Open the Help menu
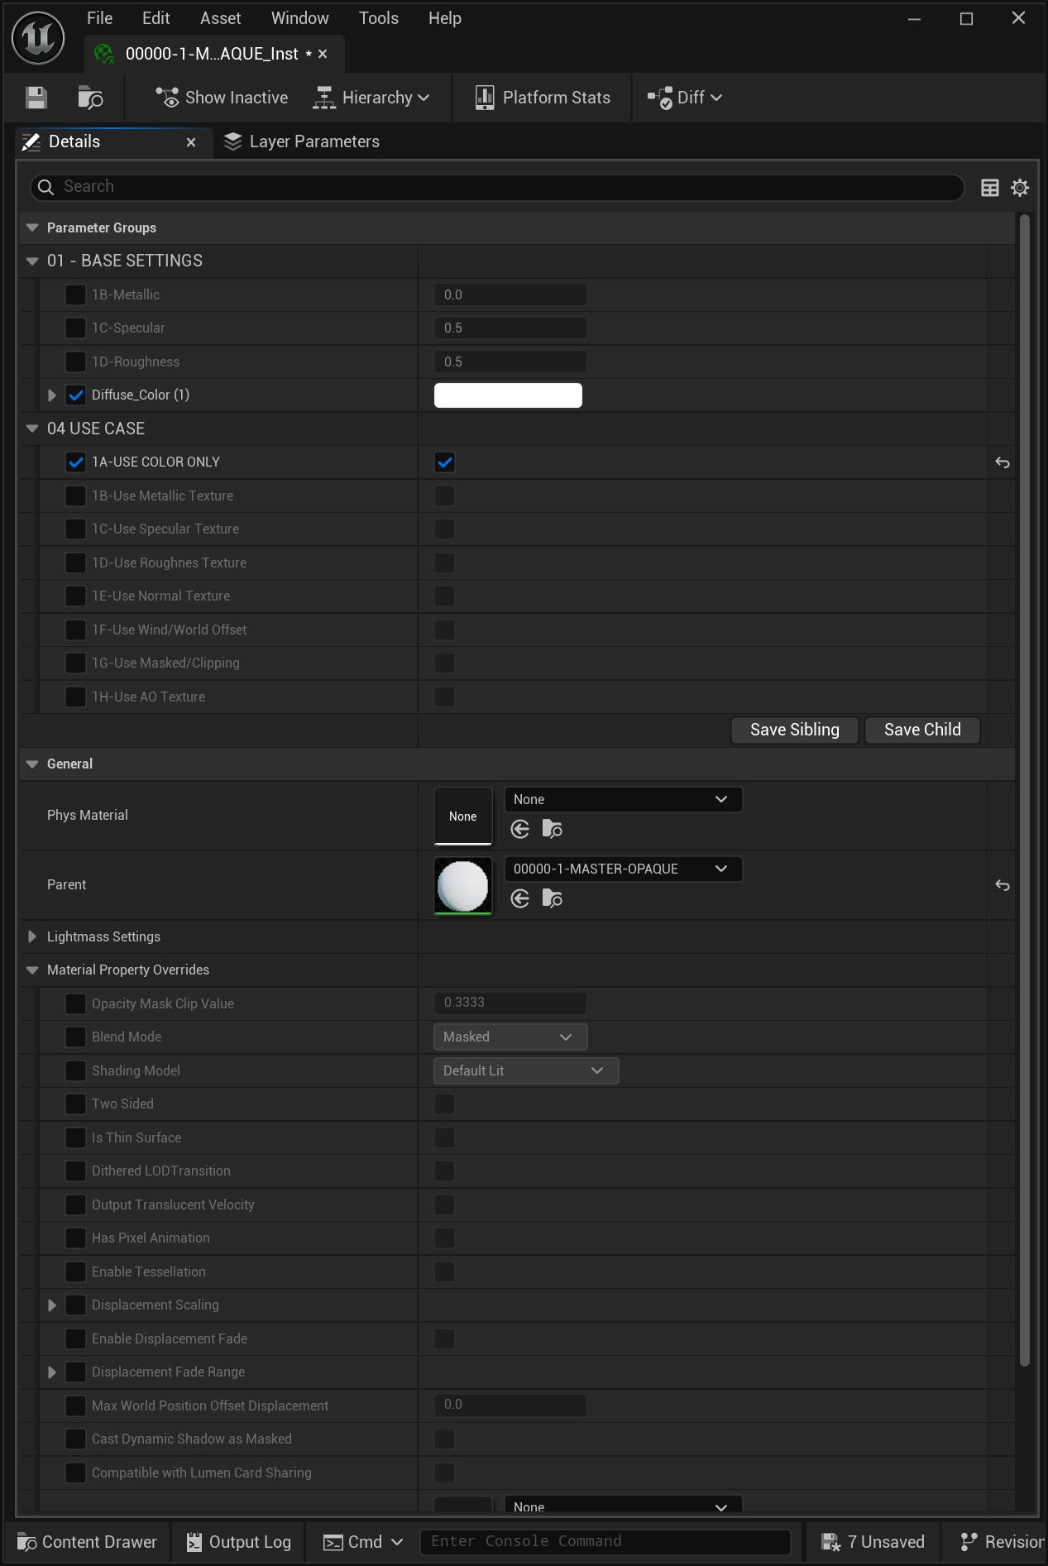The image size is (1048, 1566). tap(444, 18)
